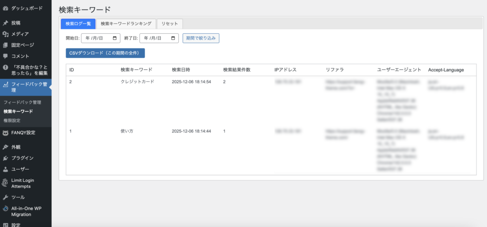Screen dimensions: 487x227
Task: Click the プラグイン plug icon
Action: point(5,158)
